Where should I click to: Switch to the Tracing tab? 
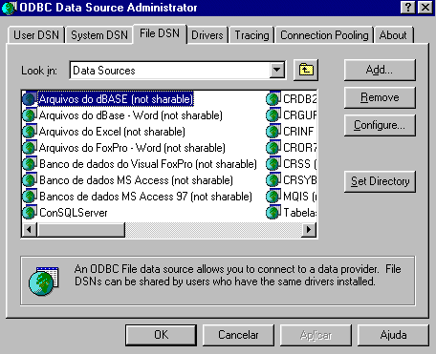coord(251,35)
